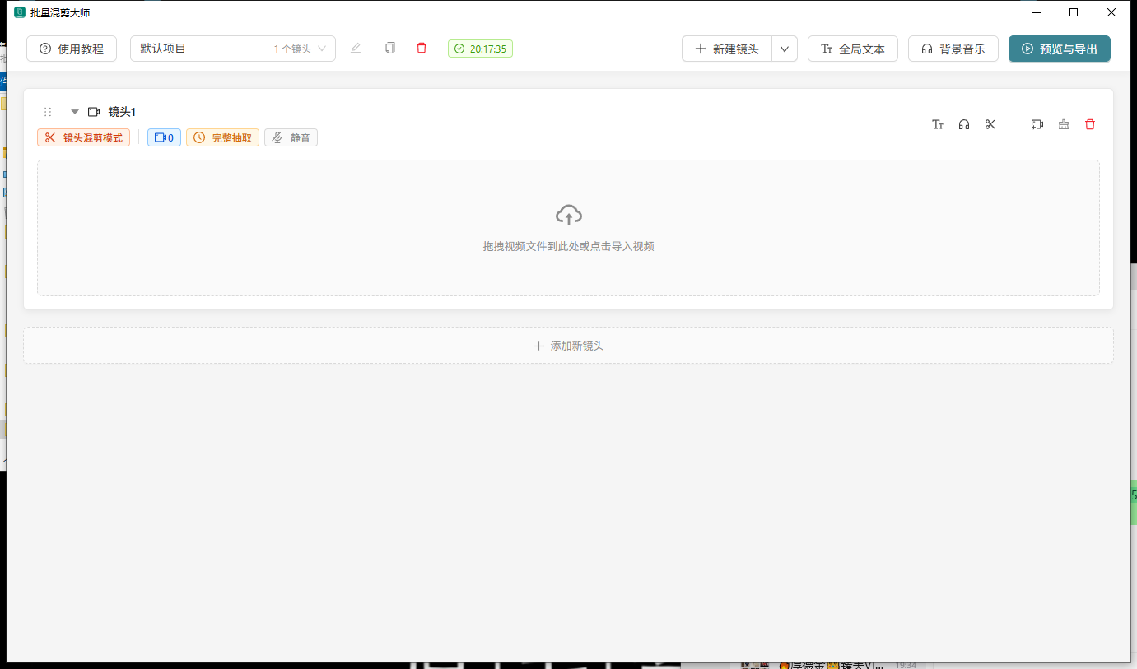Click the headphones audio icon in 镜头1 row
The width and height of the screenshot is (1137, 669).
click(x=964, y=124)
